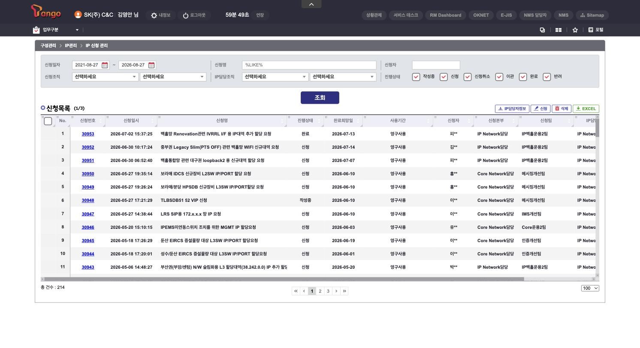Open the 서비스 데스크 menu
The width and height of the screenshot is (640, 348).
tap(406, 15)
